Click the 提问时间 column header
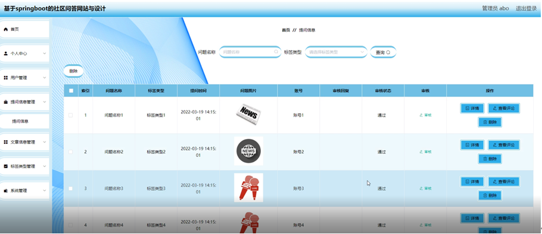The width and height of the screenshot is (542, 234). tap(198, 91)
